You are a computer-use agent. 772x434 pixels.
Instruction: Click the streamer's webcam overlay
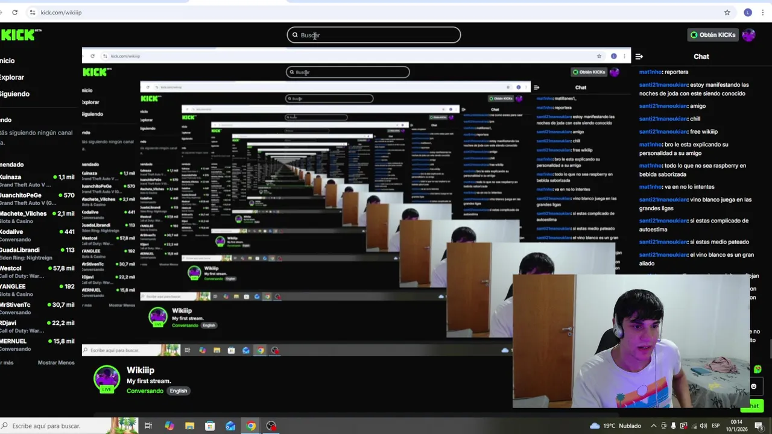tap(631, 341)
